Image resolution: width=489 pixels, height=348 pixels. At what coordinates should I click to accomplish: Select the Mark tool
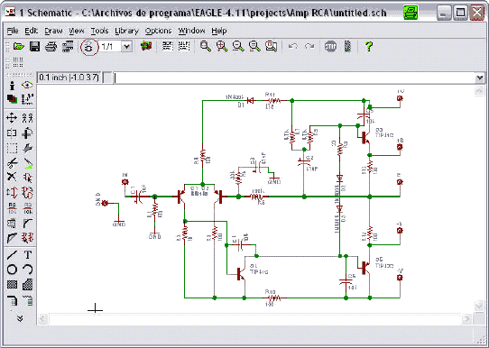[27, 99]
